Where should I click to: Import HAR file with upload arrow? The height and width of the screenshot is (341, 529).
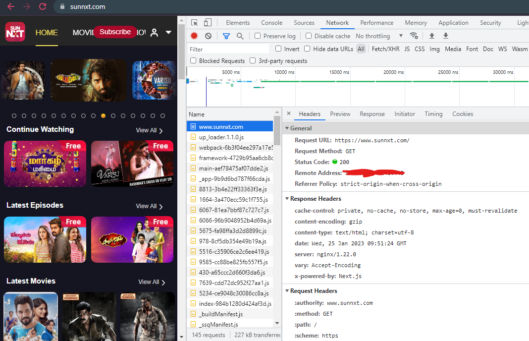[432, 36]
